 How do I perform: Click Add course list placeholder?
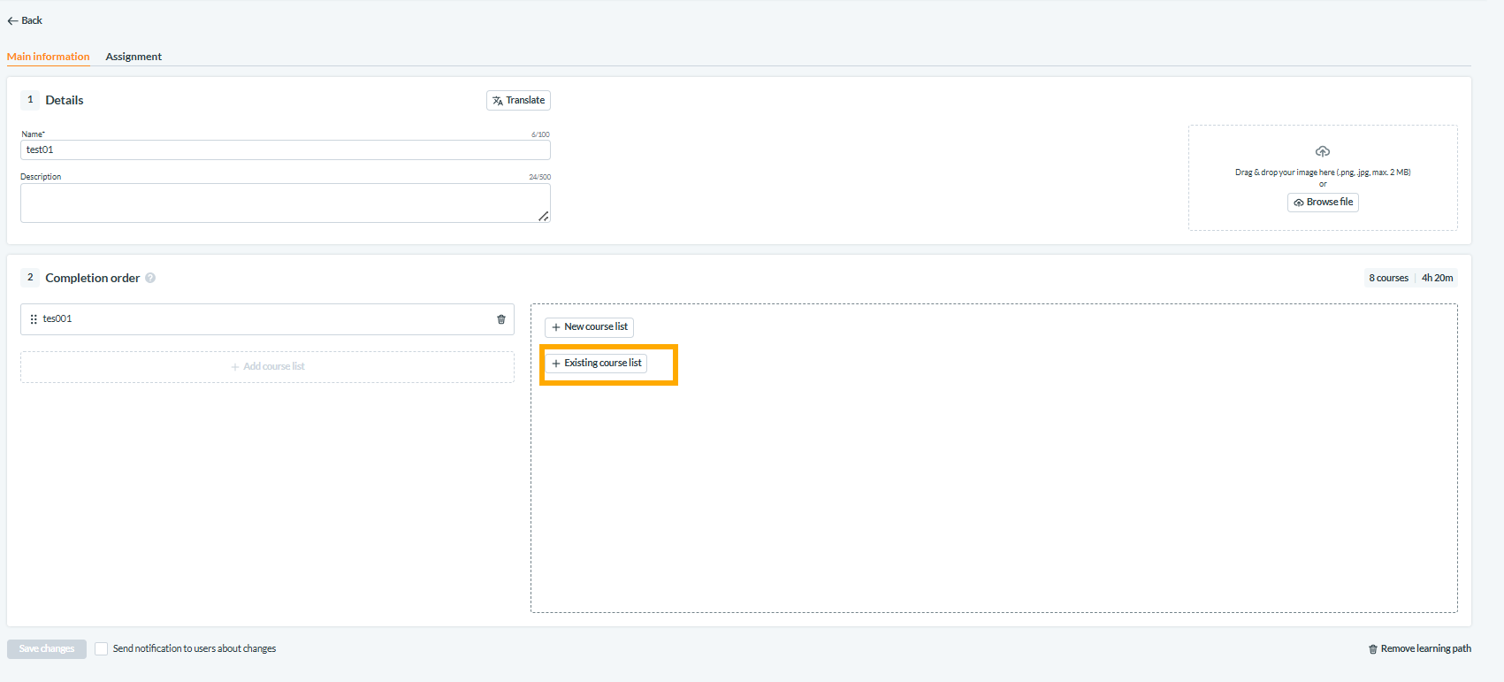tap(267, 367)
